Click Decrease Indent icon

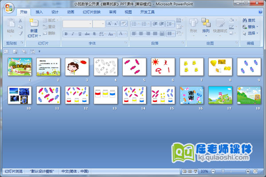[x=155, y=24]
